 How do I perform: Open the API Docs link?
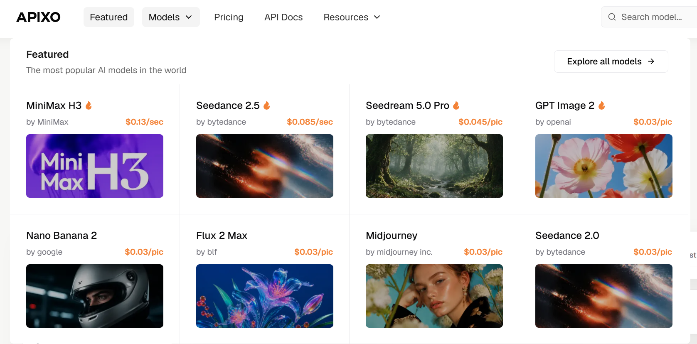coord(283,17)
